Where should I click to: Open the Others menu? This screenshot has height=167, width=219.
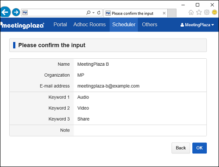coord(150,25)
